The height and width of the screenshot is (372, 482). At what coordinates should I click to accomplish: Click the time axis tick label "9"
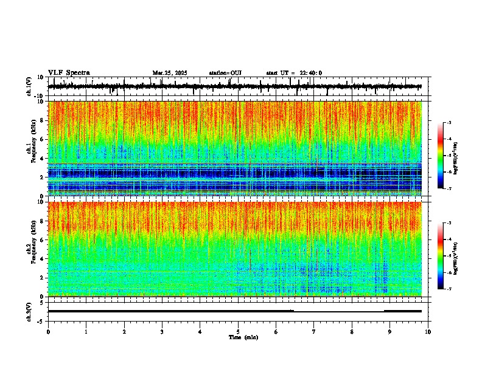point(389,332)
